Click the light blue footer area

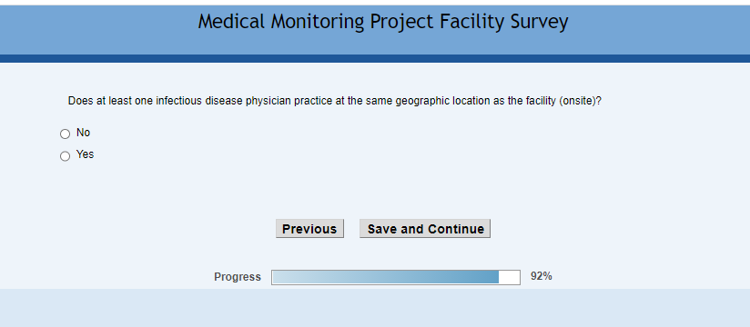point(375,308)
